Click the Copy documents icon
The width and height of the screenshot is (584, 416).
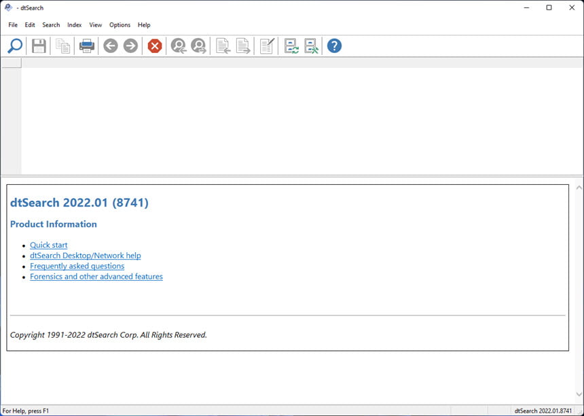point(62,46)
